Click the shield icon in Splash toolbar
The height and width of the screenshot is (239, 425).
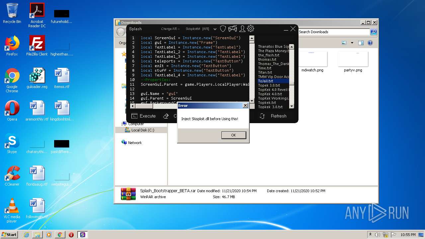pyautogui.click(x=223, y=29)
